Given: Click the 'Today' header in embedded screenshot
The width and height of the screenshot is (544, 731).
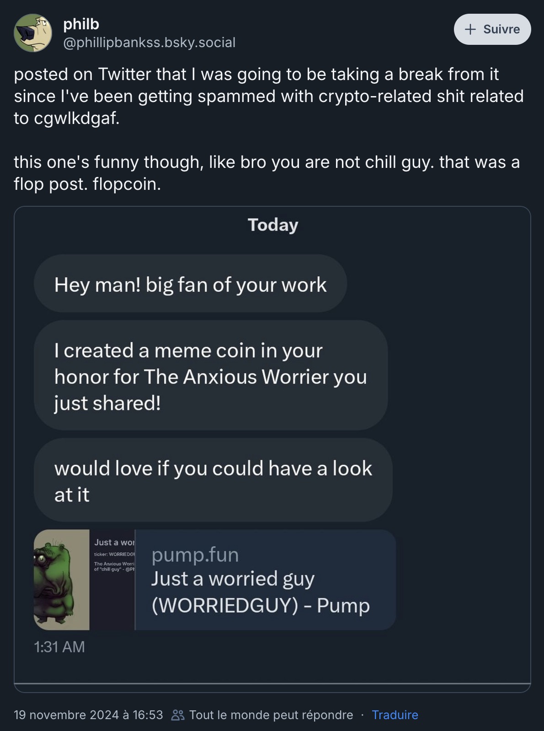Looking at the screenshot, I should [273, 225].
